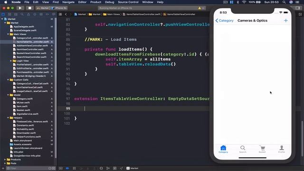304x171 pixels.
Task: Open Constants.swift file
Action: 25,125
